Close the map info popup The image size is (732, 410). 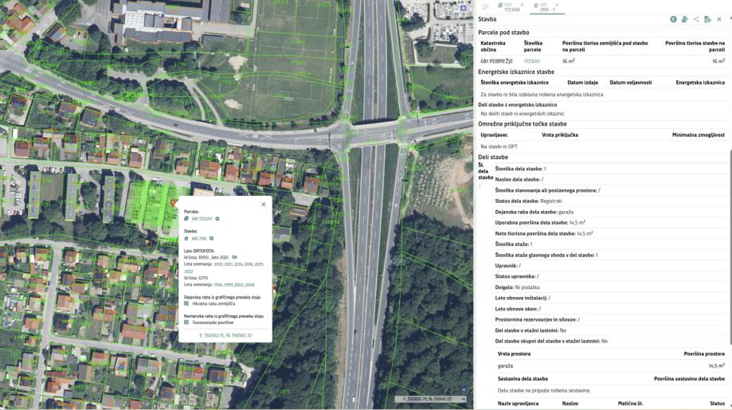[x=264, y=205]
